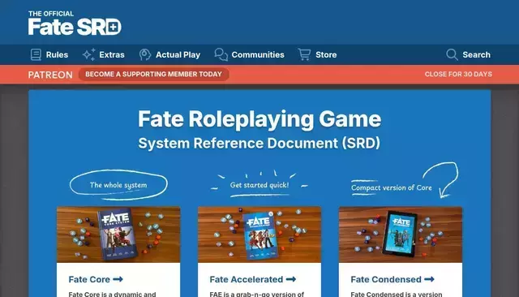Click the Extras sparkle icon
This screenshot has height=297, width=519.
(88, 54)
